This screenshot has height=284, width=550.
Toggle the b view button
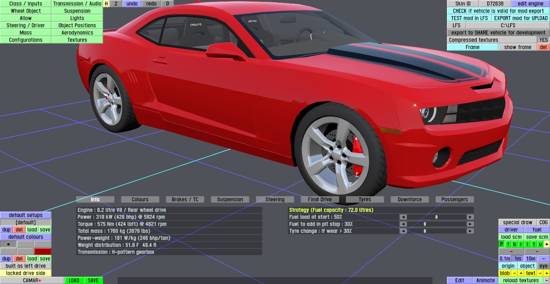[x=514, y=244]
